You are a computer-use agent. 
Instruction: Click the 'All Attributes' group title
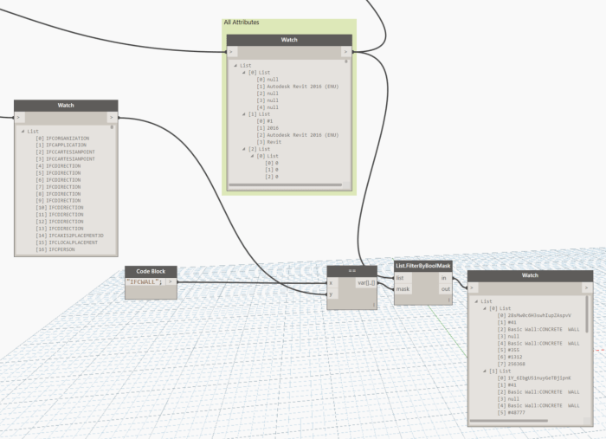point(242,23)
